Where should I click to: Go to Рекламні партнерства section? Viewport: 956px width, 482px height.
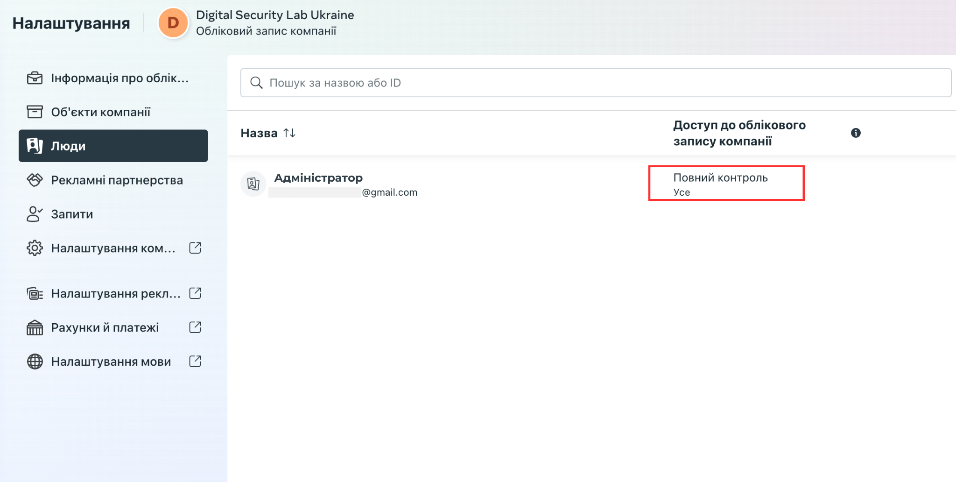113,180
